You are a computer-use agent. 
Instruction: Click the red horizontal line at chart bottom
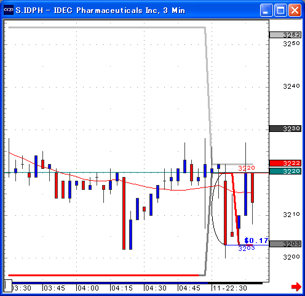[x=103, y=275]
